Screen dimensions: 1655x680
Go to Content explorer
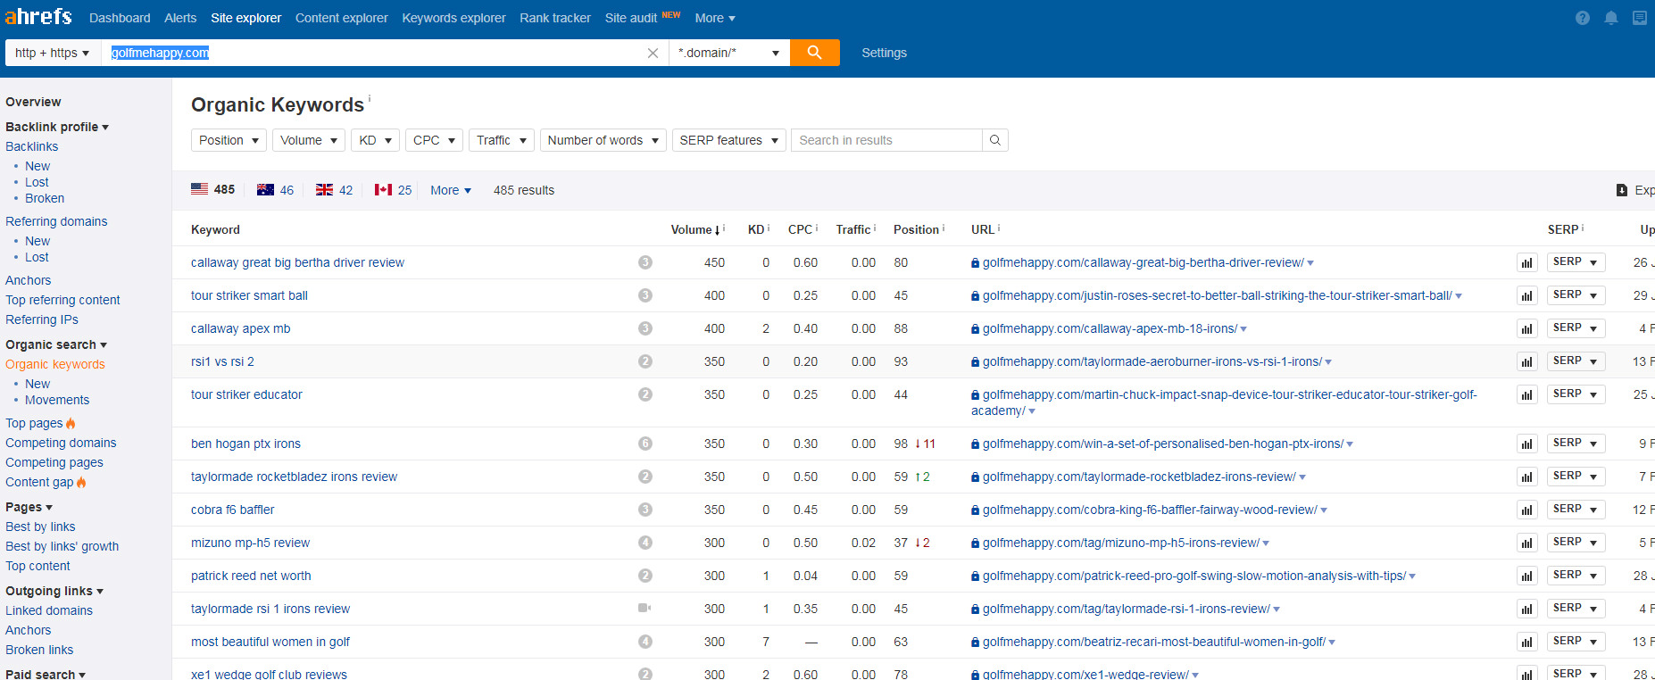tap(342, 18)
